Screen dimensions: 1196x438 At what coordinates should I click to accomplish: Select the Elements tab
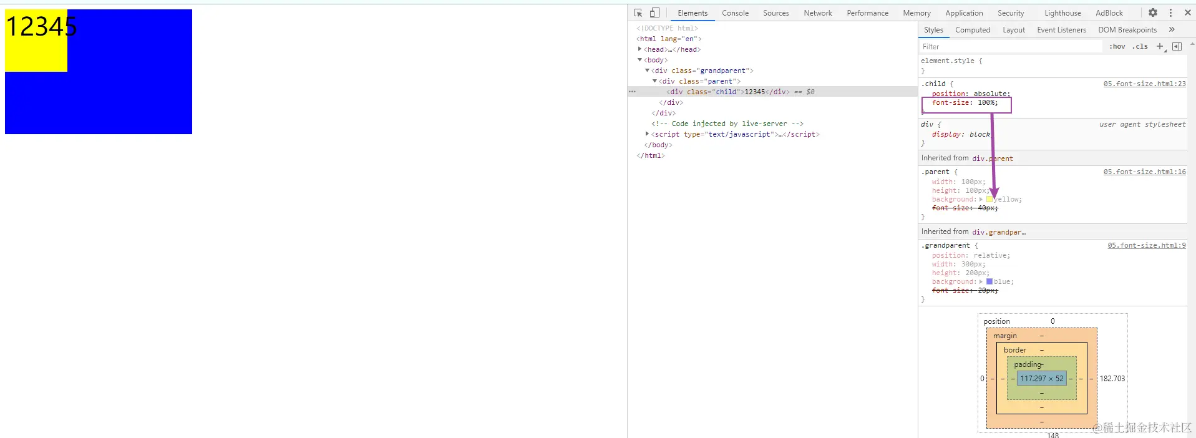click(693, 13)
